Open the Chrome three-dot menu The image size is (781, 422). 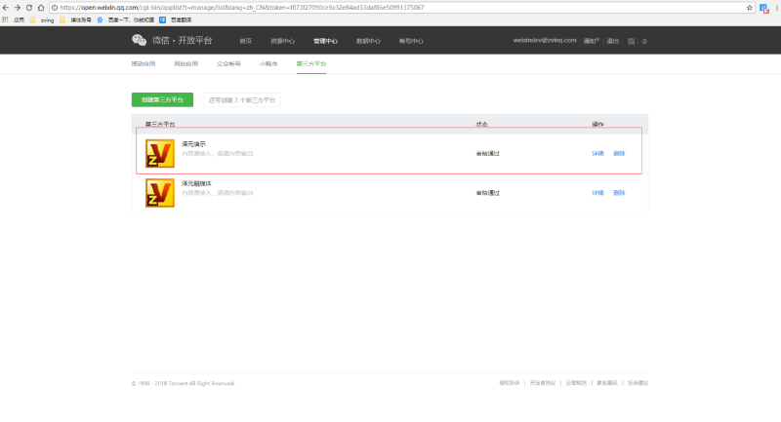coord(776,8)
